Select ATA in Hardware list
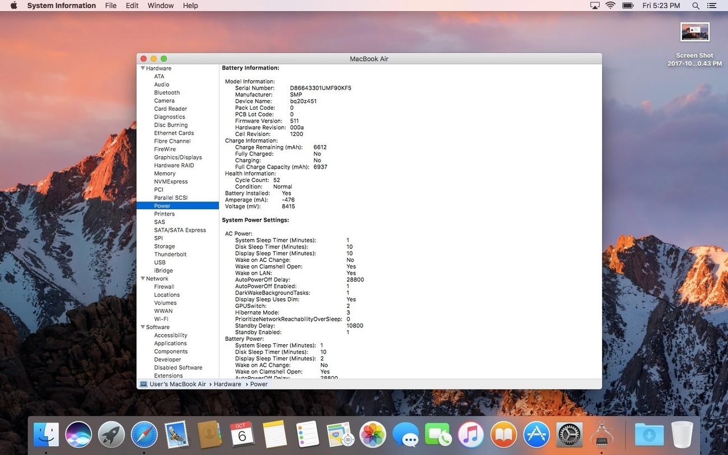728x455 pixels. 159,76
